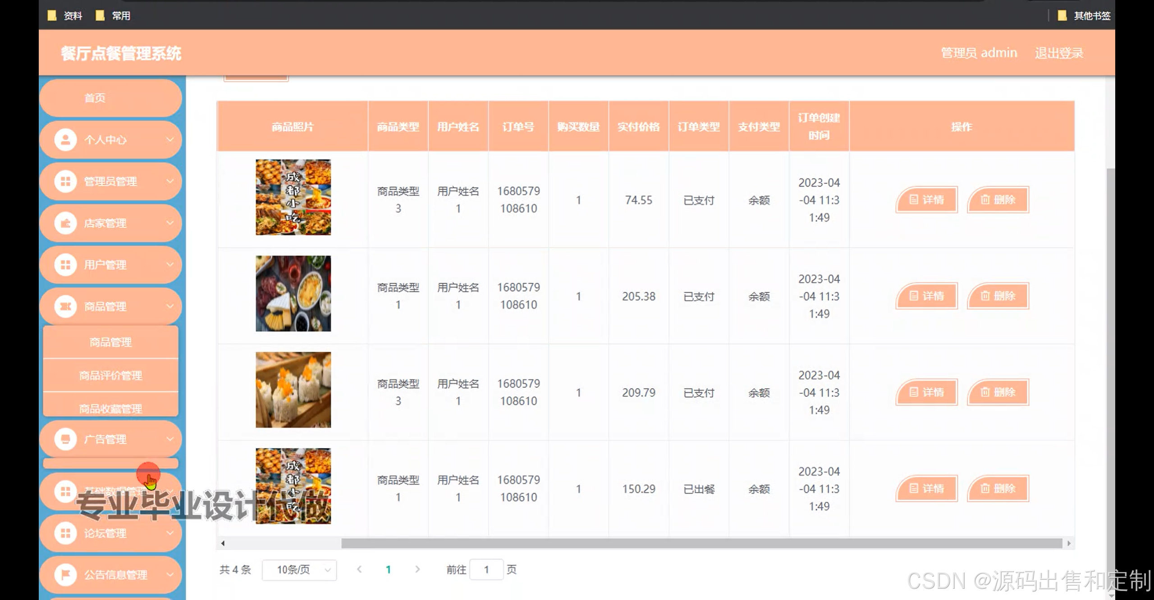Expand the 个人中心 chevron arrow
This screenshot has height=600, width=1154.
point(170,140)
